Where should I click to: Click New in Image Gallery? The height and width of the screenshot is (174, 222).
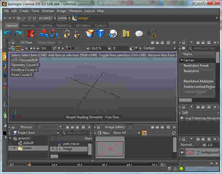(106, 133)
